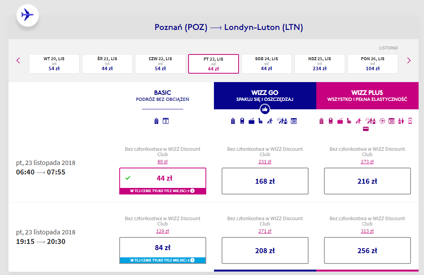Select the SOB 24, LIS date tab
Screen dimensions: 424x275
coord(266,64)
